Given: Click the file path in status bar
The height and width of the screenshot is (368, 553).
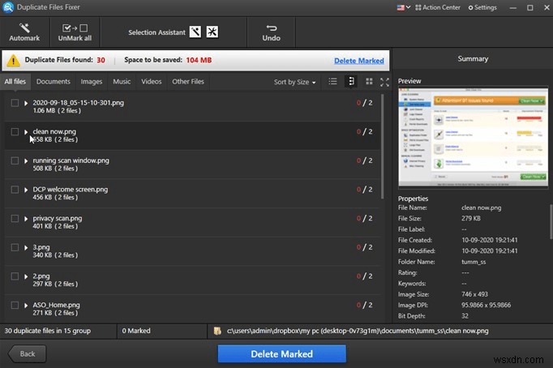Looking at the screenshot, I should [358, 331].
